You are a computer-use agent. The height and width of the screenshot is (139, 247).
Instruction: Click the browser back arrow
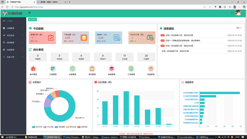(2, 7)
